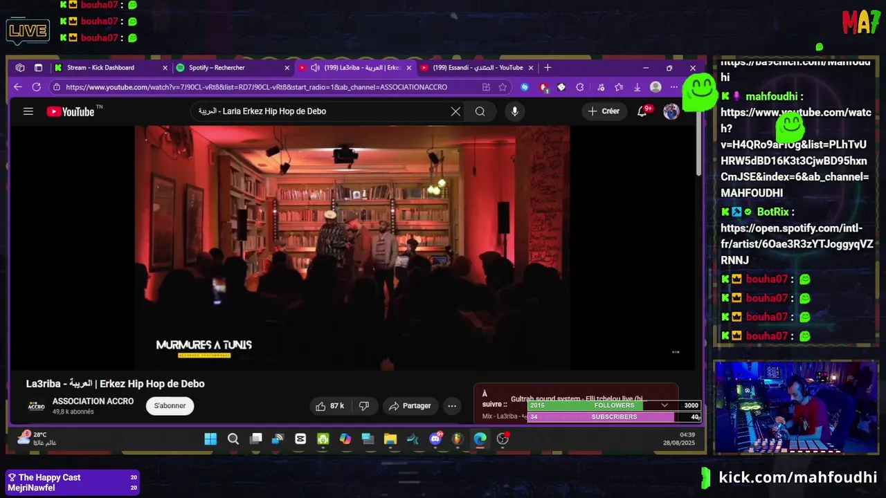Click the '49,8 k abonnés' text
This screenshot has width=886, height=498.
coord(73,412)
